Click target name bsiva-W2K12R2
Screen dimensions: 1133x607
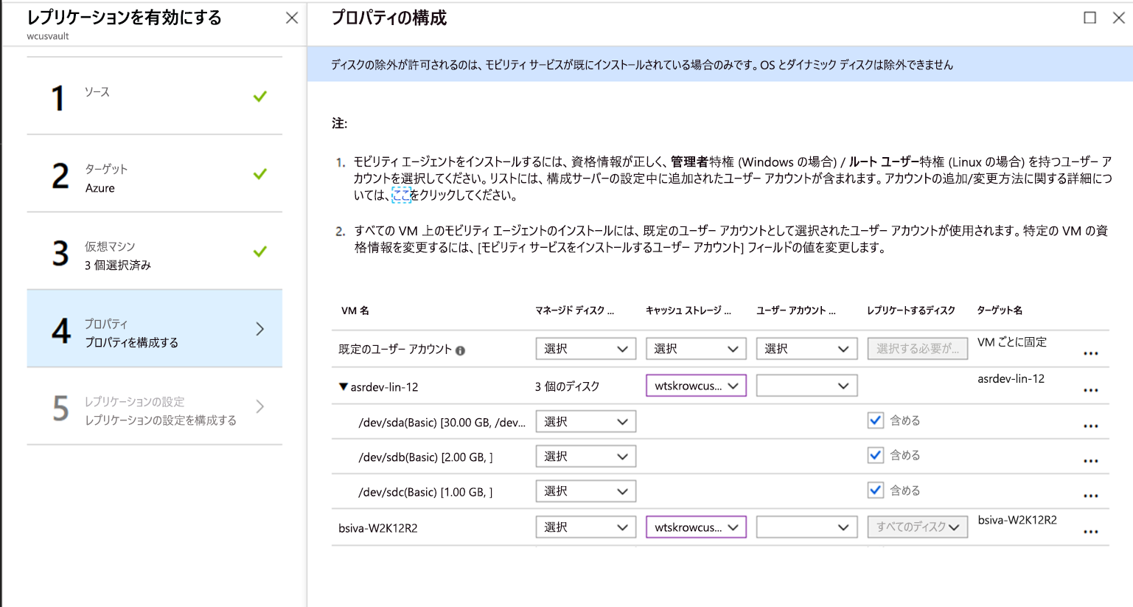pos(1017,520)
